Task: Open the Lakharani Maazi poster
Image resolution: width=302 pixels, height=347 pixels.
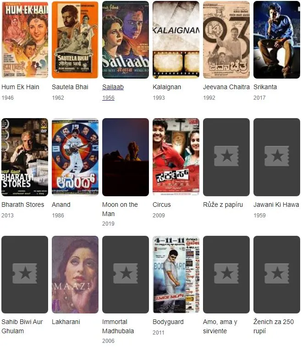Action: pyautogui.click(x=75, y=274)
